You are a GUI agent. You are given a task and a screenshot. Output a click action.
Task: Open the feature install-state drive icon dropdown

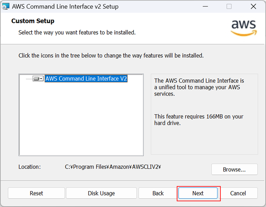coord(38,78)
